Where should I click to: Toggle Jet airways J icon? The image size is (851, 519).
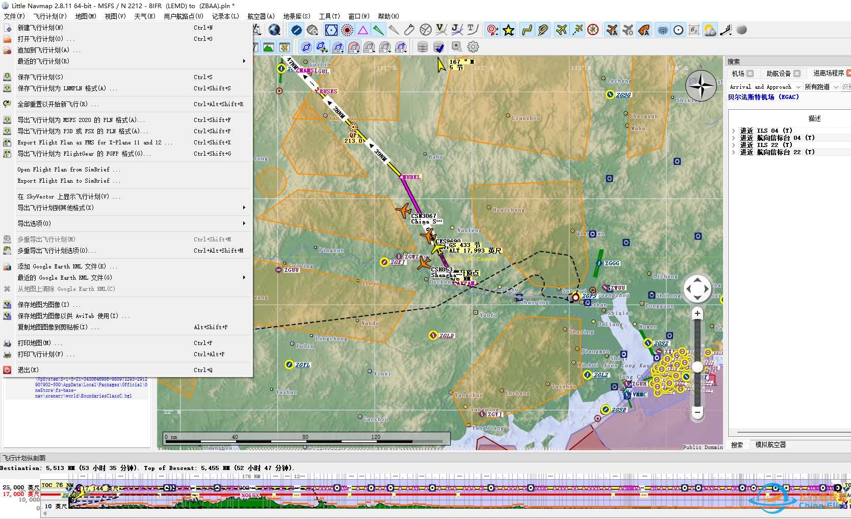click(x=457, y=30)
